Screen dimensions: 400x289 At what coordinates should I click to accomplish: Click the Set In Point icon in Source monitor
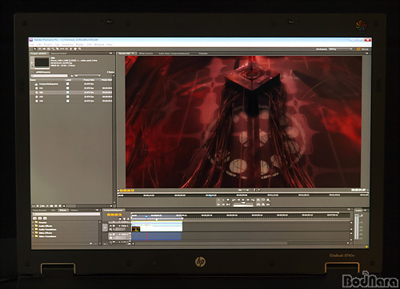[x=218, y=200]
